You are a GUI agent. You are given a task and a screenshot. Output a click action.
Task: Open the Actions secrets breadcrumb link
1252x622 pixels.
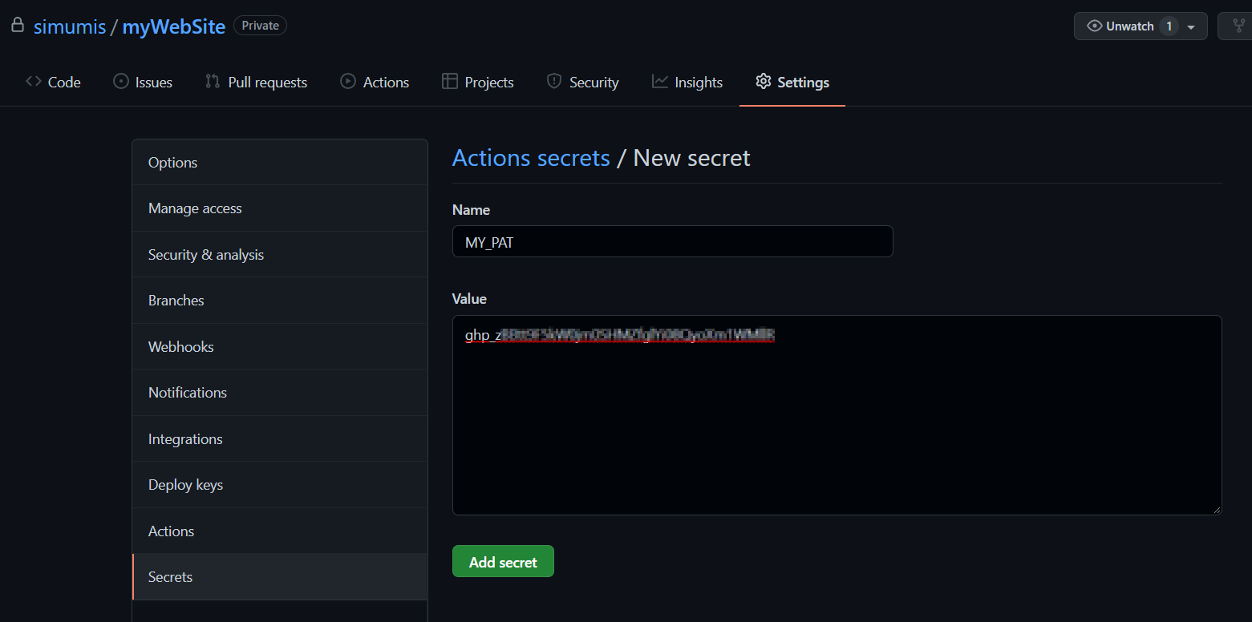coord(531,158)
